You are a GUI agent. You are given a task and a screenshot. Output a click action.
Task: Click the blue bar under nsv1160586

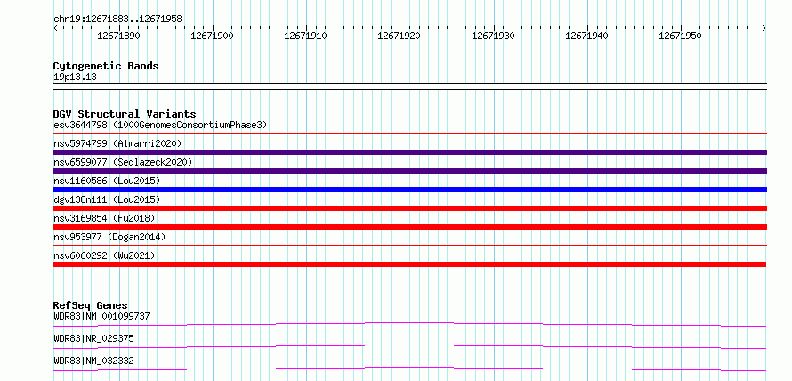pos(409,190)
